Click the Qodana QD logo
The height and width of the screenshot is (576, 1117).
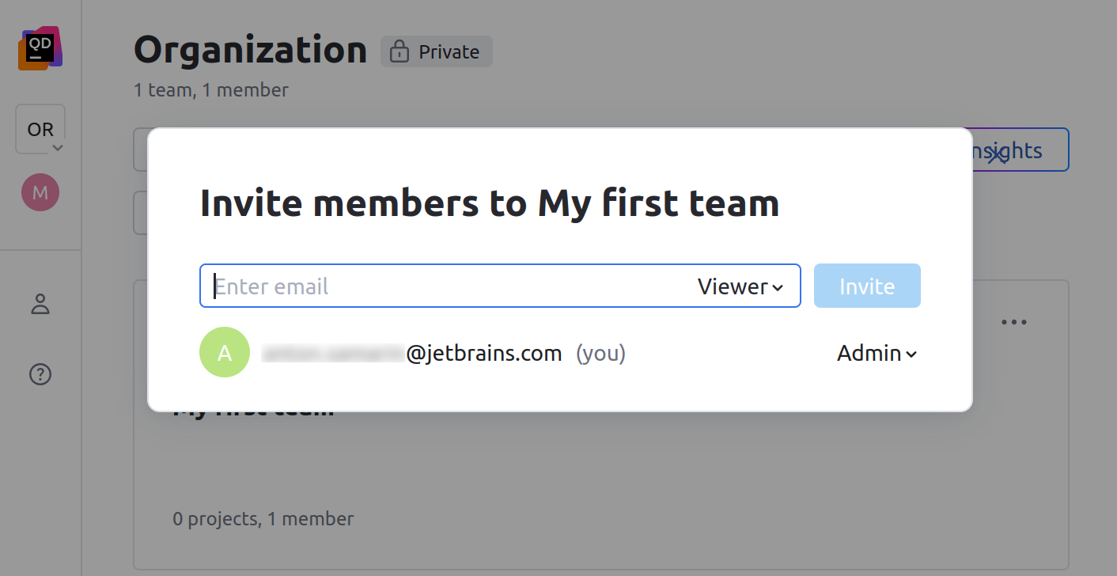[x=40, y=47]
